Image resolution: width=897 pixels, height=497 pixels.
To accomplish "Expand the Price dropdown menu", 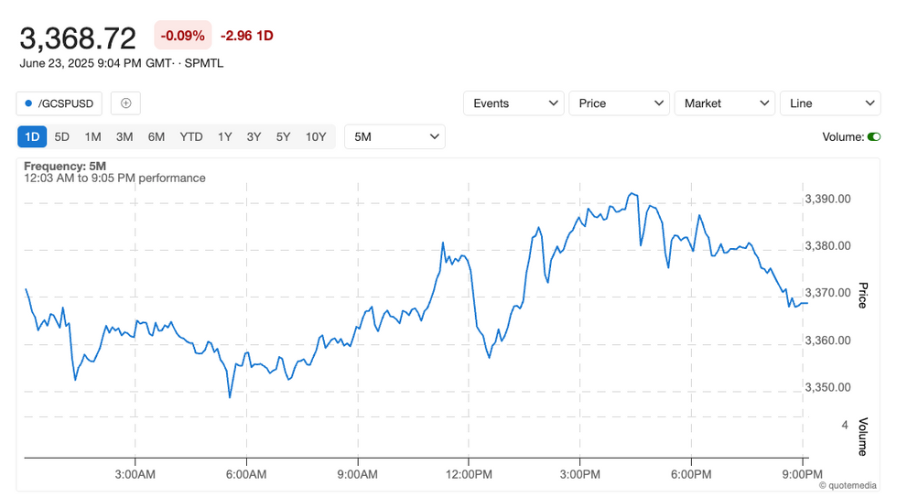I will 619,103.
